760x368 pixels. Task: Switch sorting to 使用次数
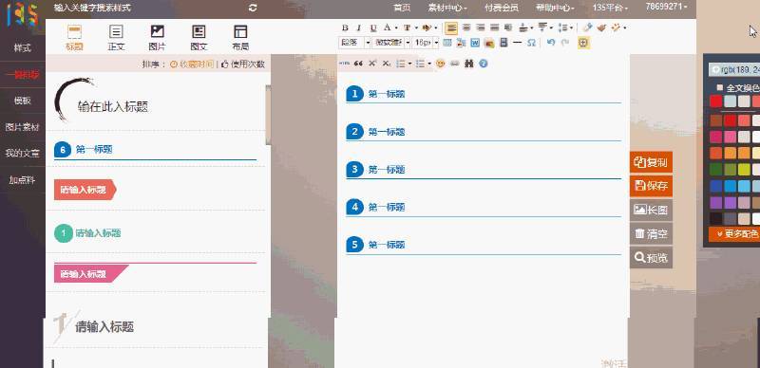pyautogui.click(x=243, y=64)
